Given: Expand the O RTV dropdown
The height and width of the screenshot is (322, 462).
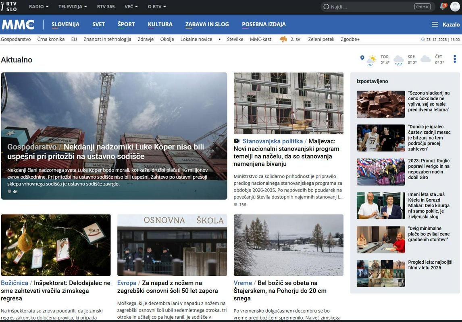Looking at the screenshot, I should click(157, 7).
